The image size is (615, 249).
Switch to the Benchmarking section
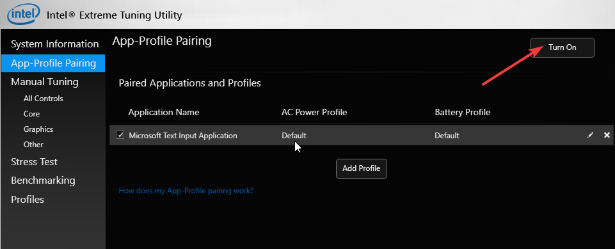[x=43, y=181]
